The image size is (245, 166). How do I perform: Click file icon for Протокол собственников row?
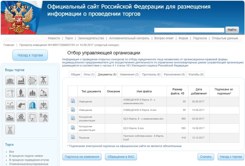(73, 137)
